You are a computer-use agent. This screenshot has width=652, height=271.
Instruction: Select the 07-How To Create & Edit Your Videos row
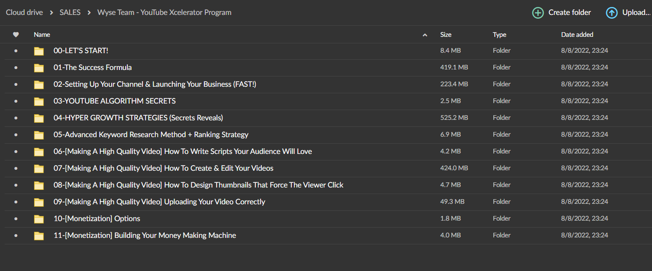point(326,168)
